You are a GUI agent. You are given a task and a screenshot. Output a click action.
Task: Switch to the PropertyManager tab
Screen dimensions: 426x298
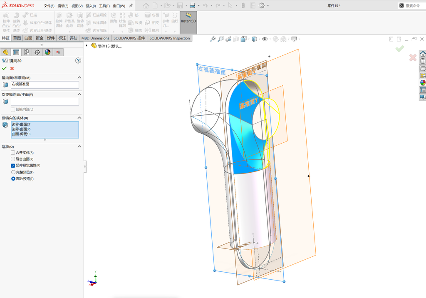pos(16,52)
